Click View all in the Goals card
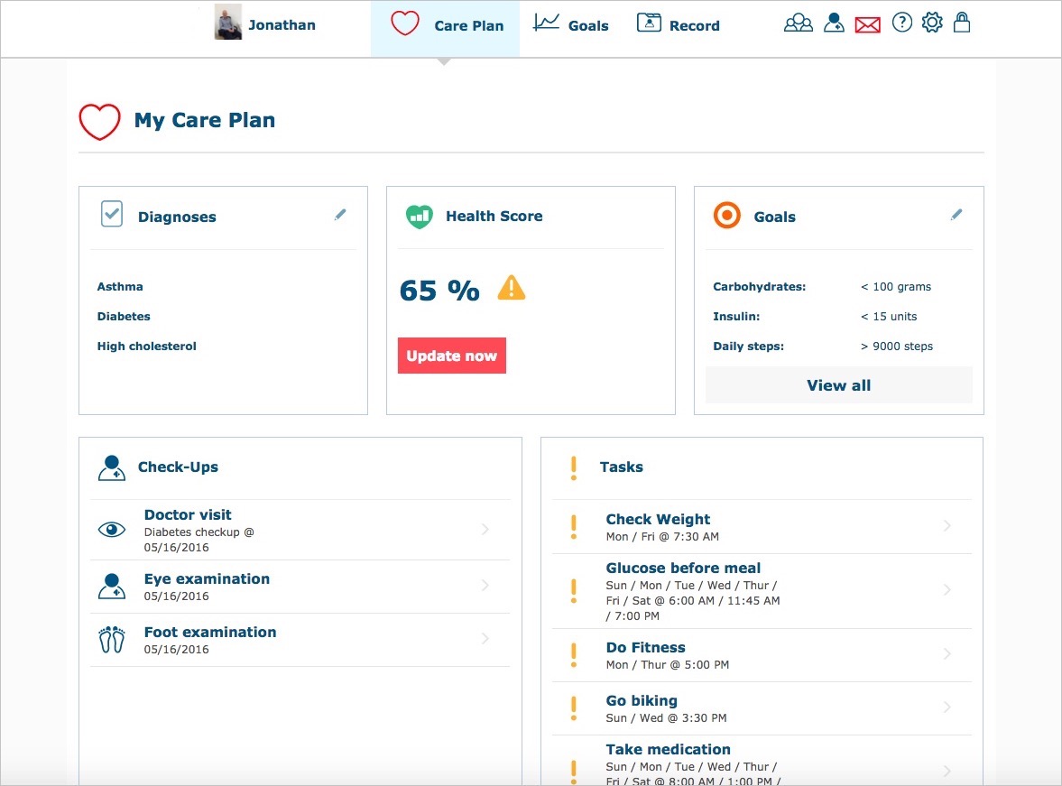Screen dimensions: 1062x786 (838, 384)
